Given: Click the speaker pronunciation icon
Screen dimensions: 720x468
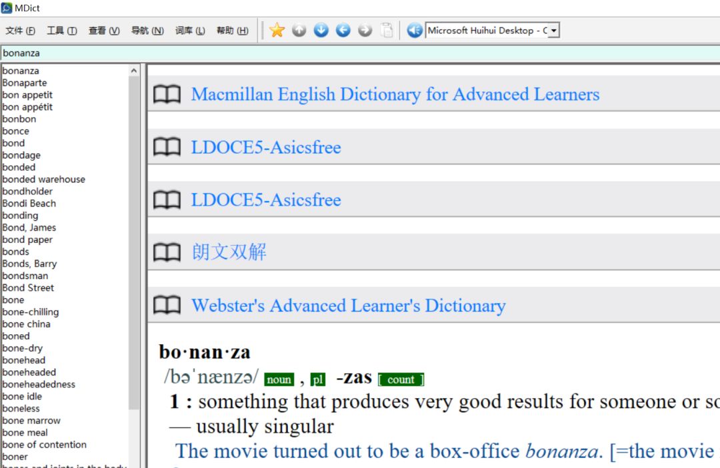Looking at the screenshot, I should 415,30.
